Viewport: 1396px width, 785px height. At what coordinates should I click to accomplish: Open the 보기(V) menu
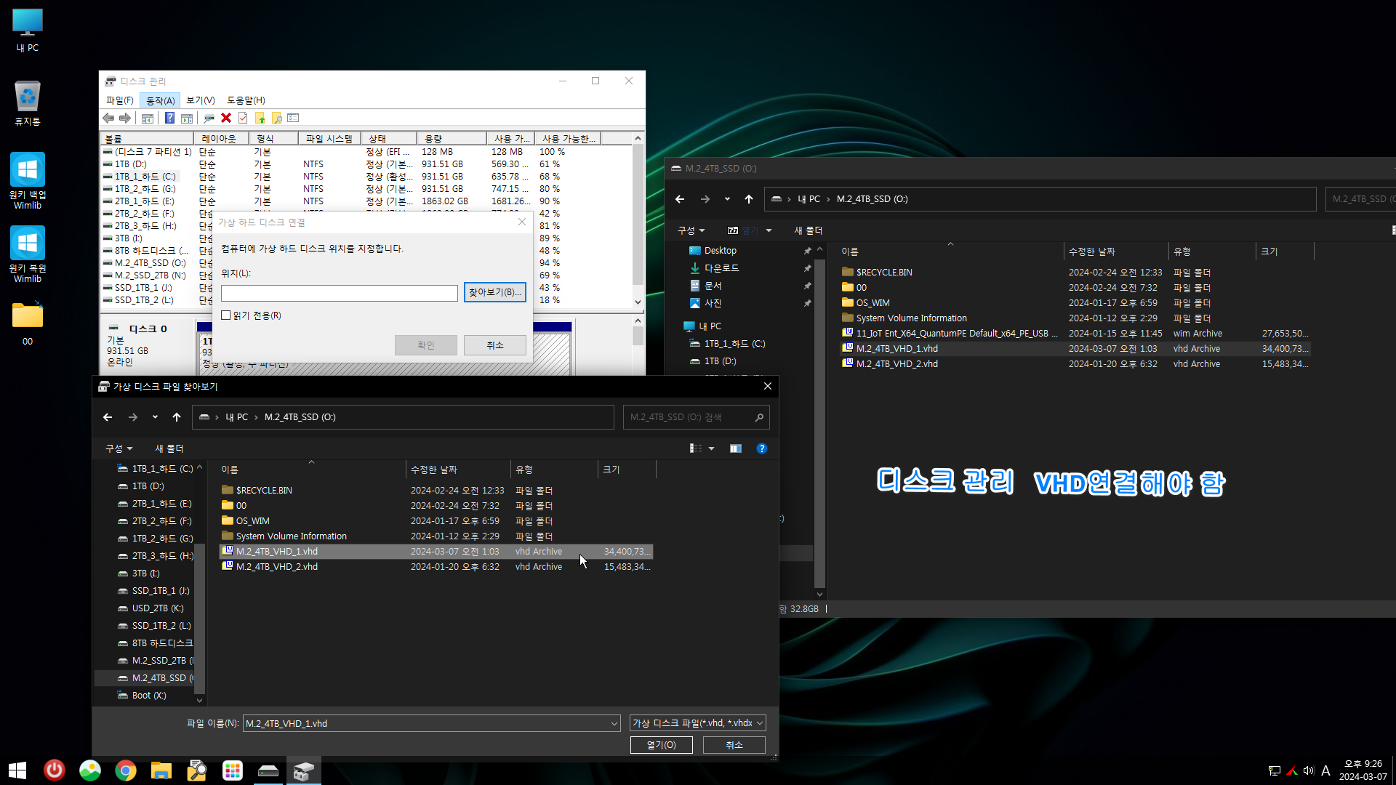tap(200, 100)
